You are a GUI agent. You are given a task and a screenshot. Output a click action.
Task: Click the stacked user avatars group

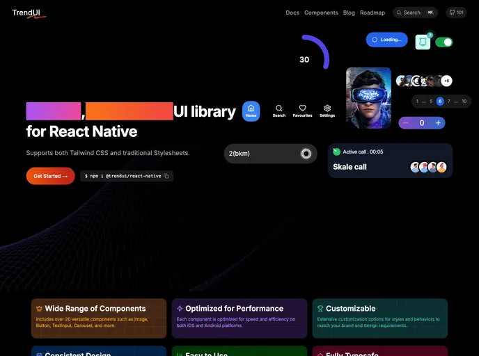(424, 81)
